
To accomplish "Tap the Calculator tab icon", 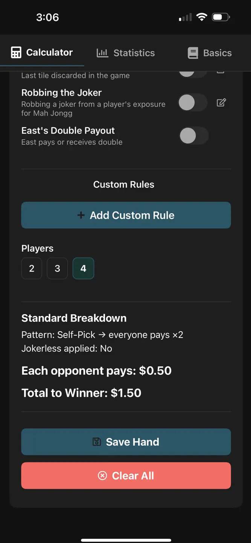I will tap(16, 53).
